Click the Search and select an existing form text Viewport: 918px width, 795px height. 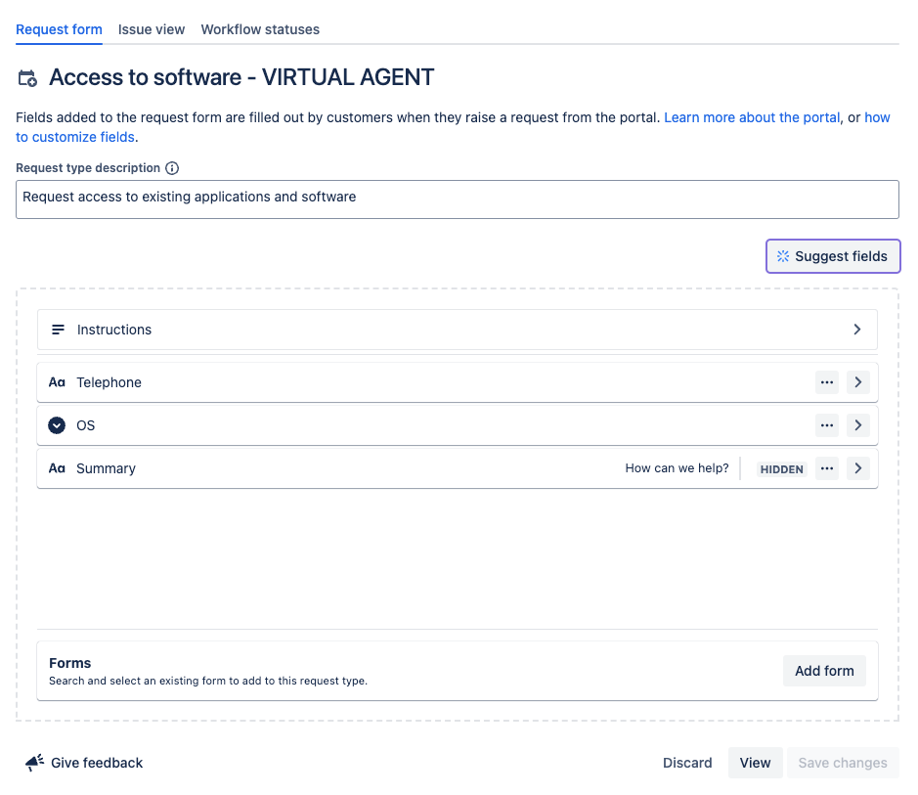coord(208,681)
